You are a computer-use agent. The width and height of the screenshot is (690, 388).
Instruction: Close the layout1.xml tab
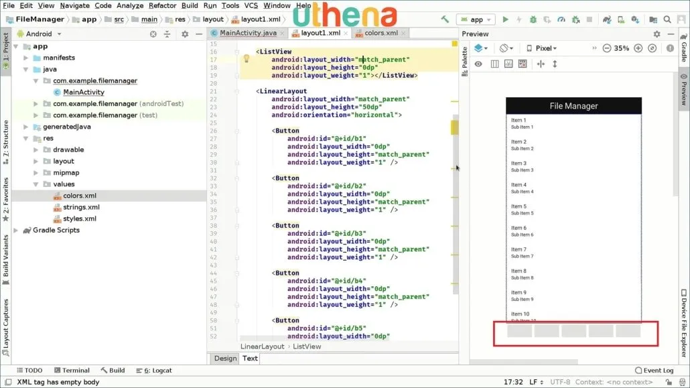coord(346,33)
